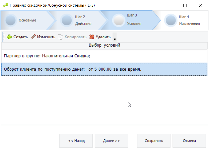Click the Копировать label in the toolbar
The width and height of the screenshot is (209, 149).
pos(76,37)
